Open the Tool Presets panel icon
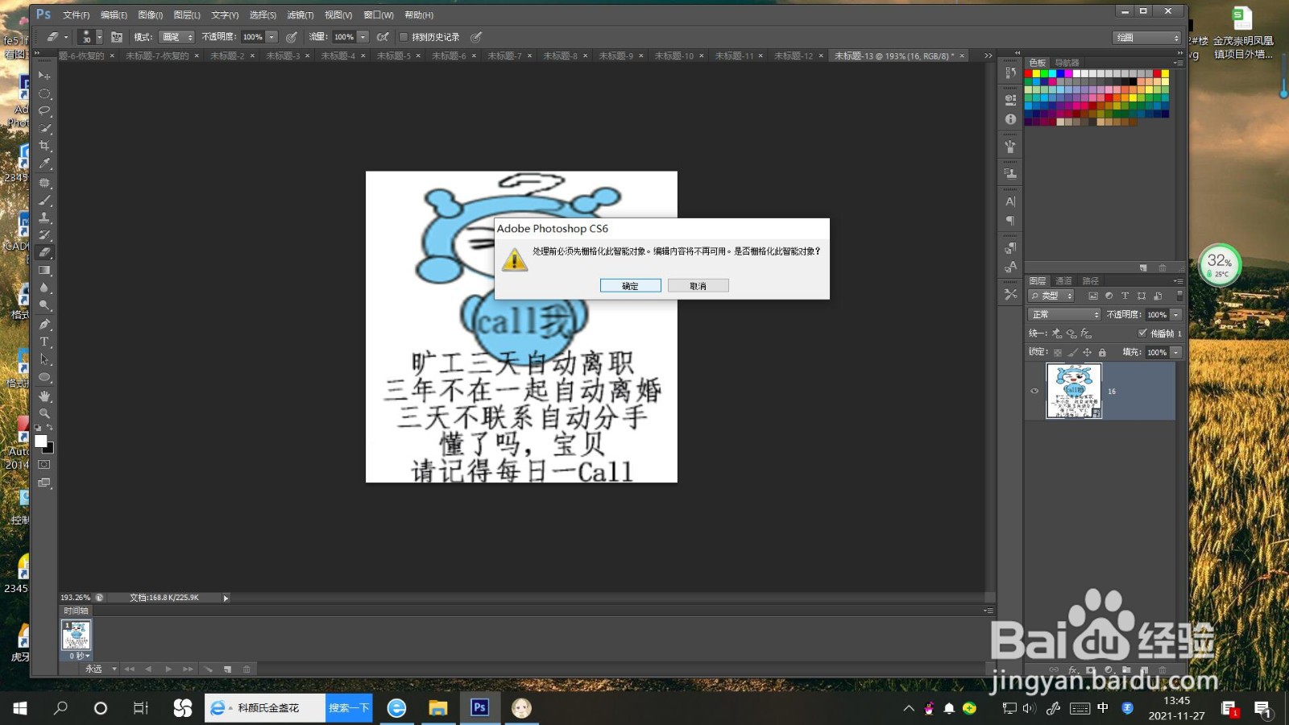 click(1010, 295)
